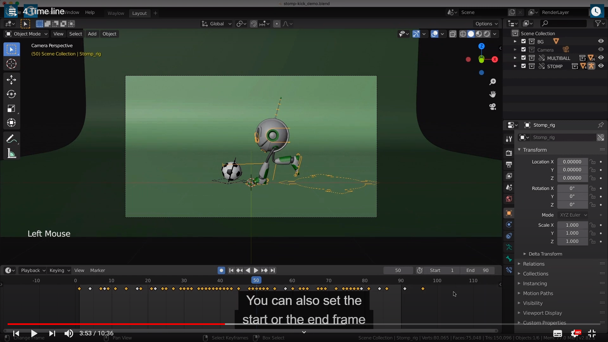
Task: Hide the BG collection with eye icon
Action: [x=601, y=41]
